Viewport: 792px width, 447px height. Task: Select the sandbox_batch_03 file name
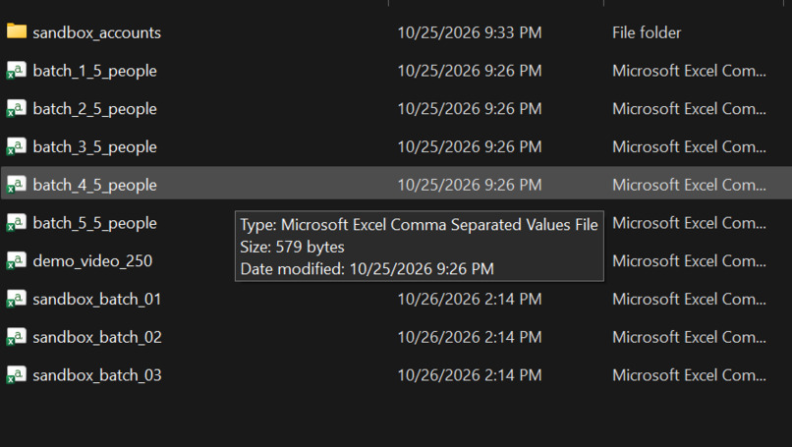coord(97,375)
